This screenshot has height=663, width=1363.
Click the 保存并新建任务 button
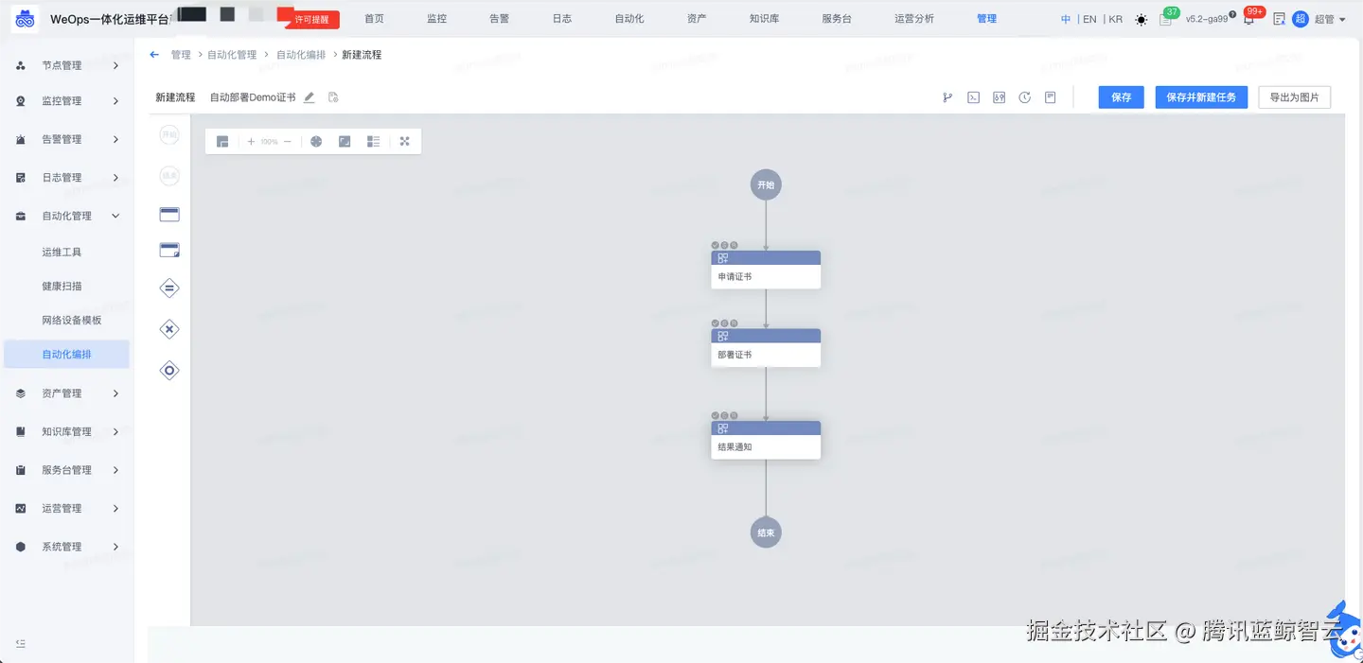[1201, 97]
